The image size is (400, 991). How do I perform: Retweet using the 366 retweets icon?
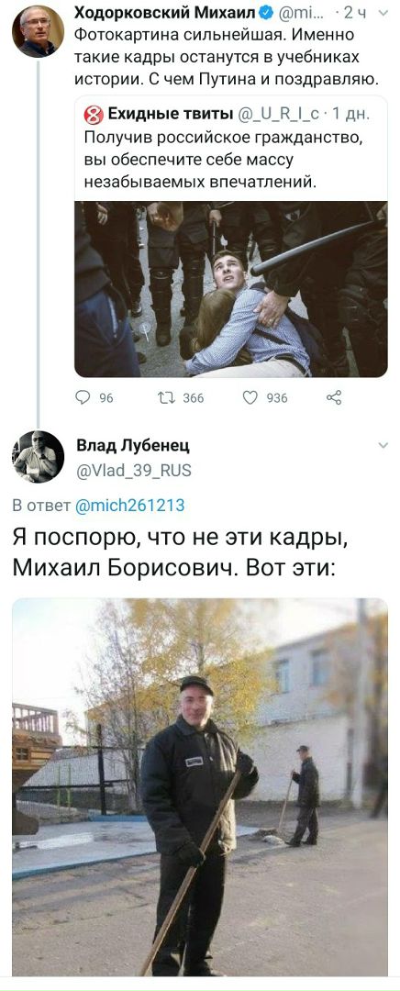[x=165, y=397]
